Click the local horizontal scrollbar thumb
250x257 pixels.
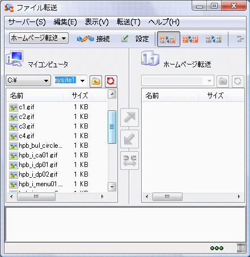point(36,196)
